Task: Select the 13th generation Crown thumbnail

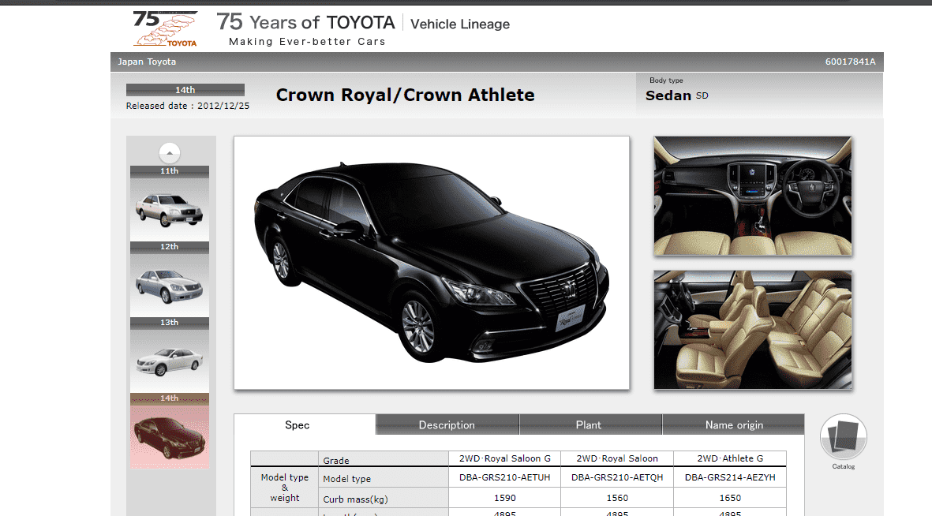Action: point(170,355)
